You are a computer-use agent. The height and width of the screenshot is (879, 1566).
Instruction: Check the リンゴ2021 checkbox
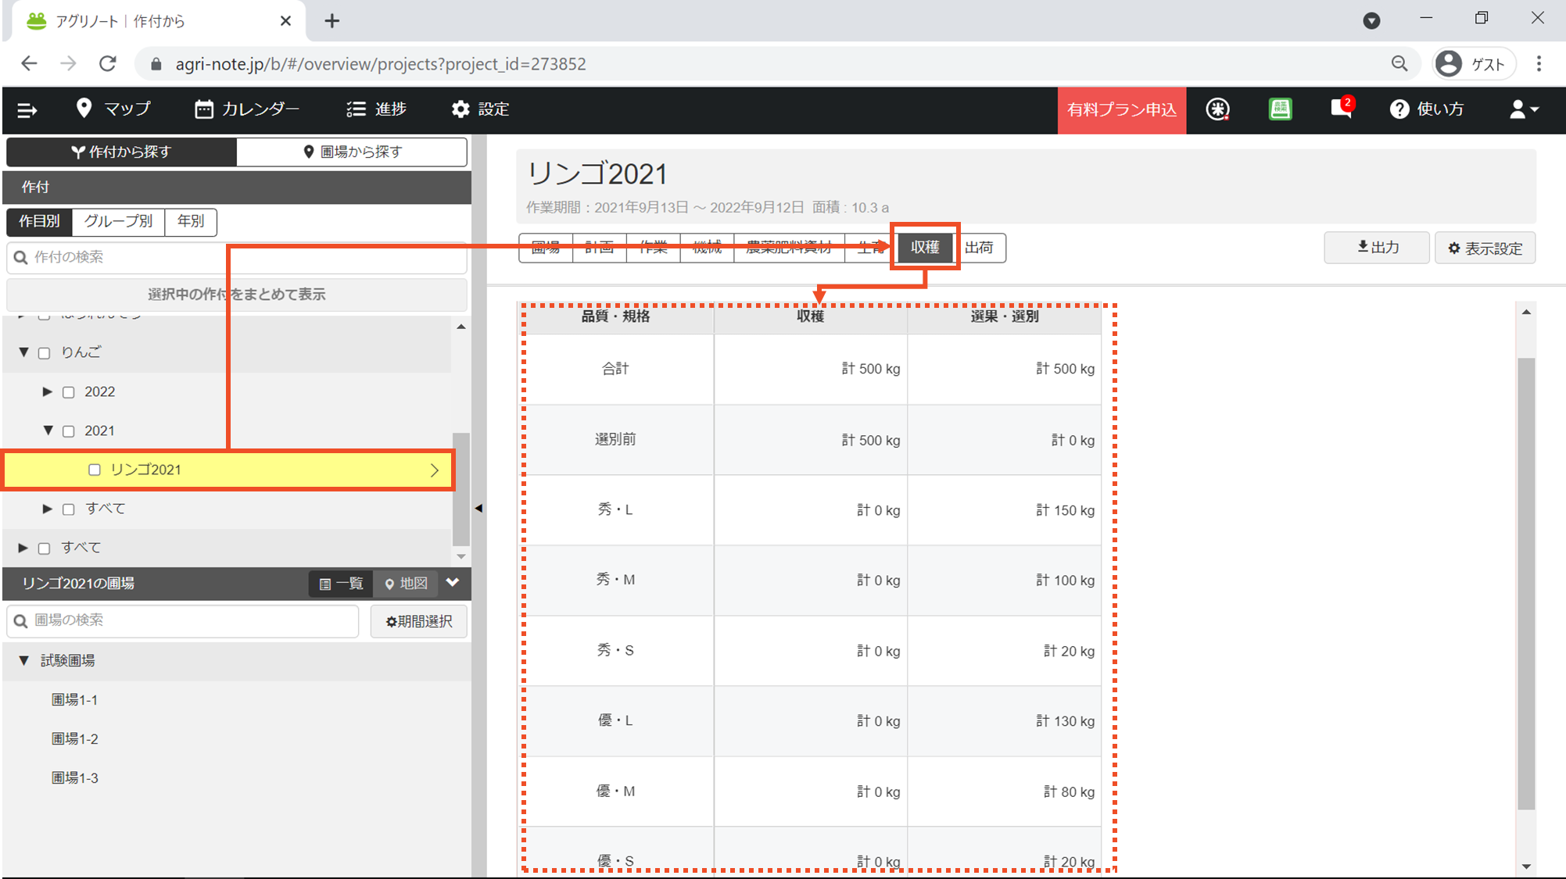[x=95, y=470]
